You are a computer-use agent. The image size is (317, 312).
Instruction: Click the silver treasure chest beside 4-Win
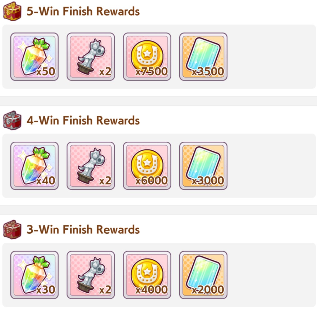point(12,120)
